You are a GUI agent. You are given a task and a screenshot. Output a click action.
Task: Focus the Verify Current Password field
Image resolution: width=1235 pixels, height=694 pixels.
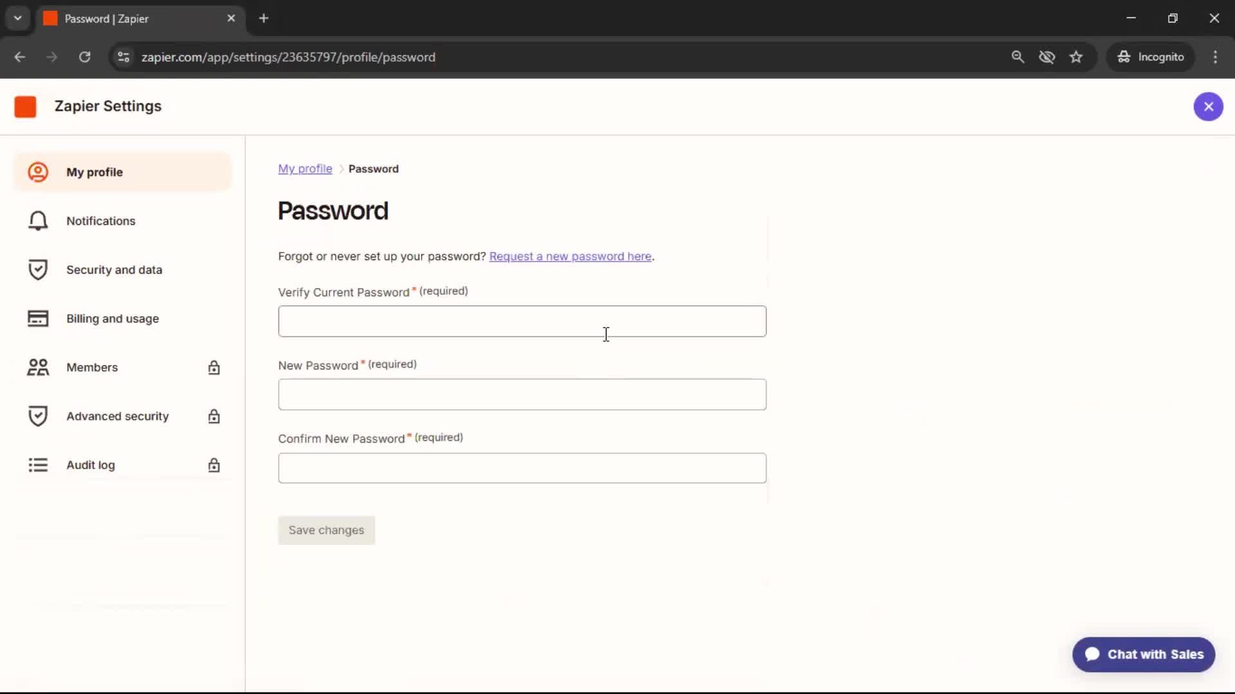tap(522, 321)
